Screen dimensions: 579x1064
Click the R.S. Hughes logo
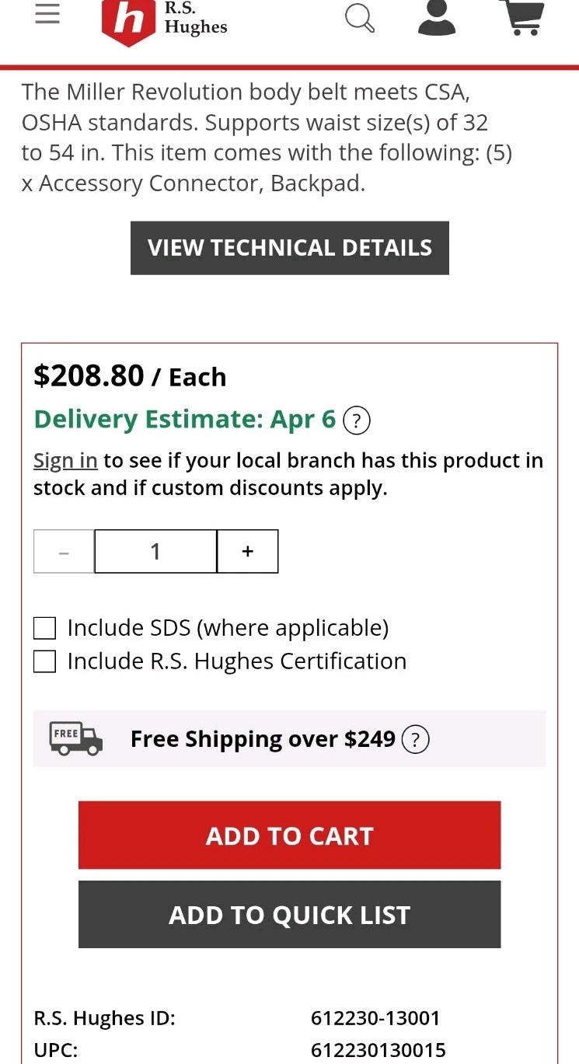point(165,20)
